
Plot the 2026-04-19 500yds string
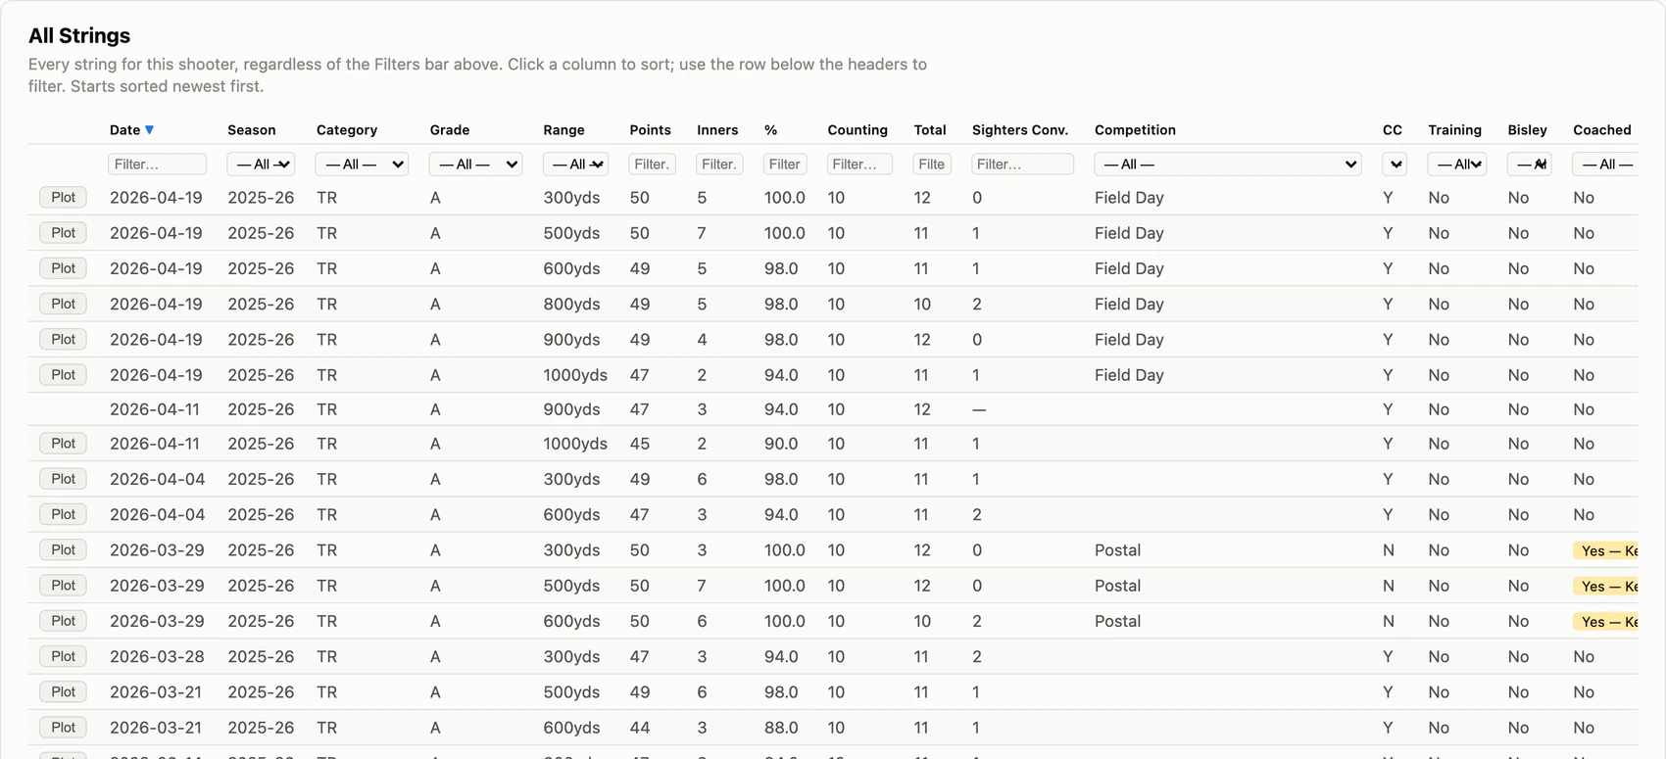(64, 233)
